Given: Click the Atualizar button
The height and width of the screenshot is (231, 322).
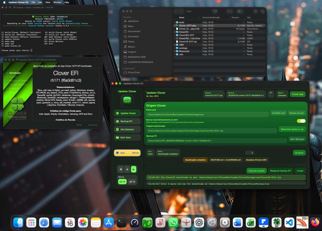Looking at the screenshot, I should 299,152.
